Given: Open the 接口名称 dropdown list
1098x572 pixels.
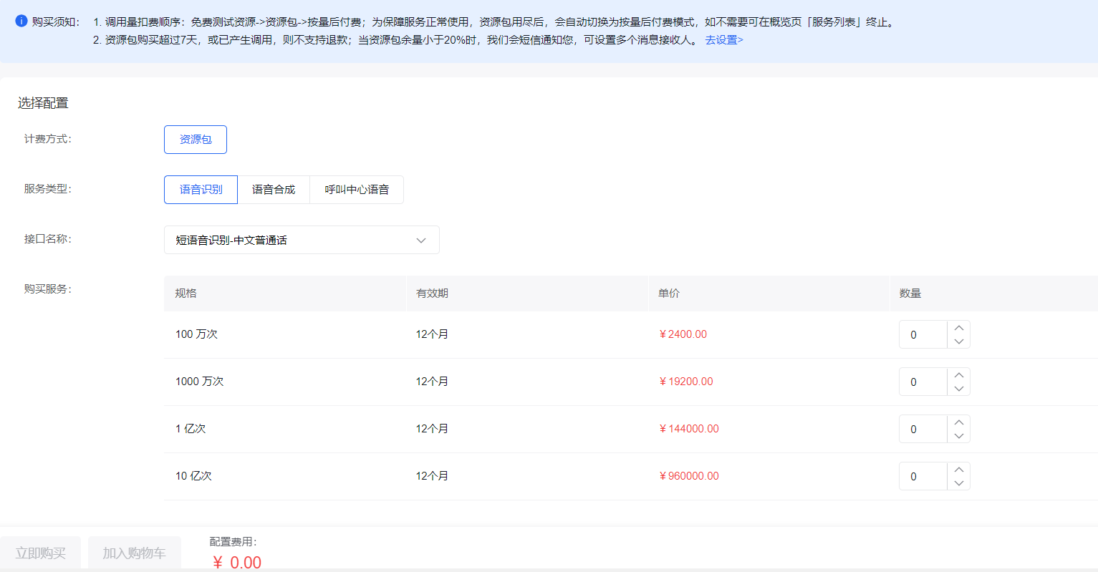Looking at the screenshot, I should [301, 241].
